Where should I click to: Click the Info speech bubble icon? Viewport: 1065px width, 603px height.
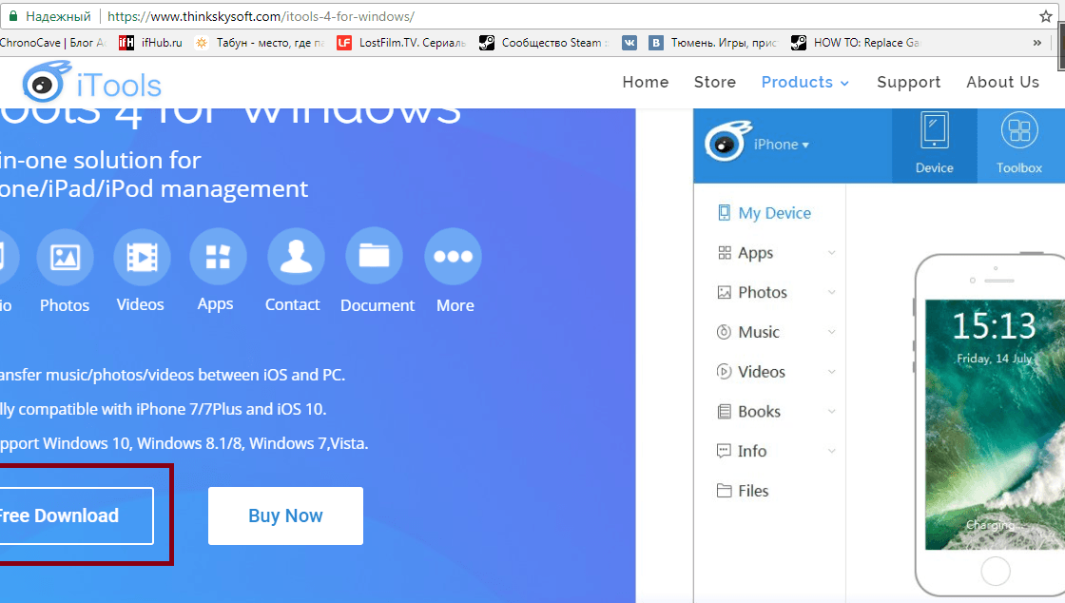(724, 451)
